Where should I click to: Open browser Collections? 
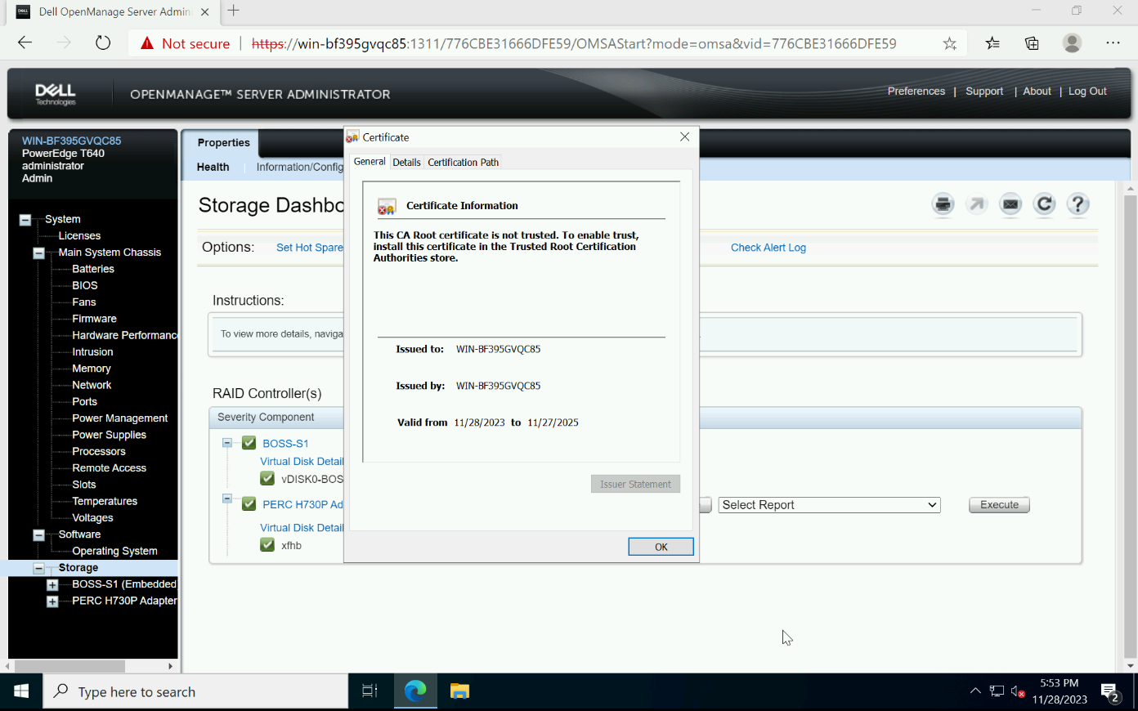coord(1032,43)
